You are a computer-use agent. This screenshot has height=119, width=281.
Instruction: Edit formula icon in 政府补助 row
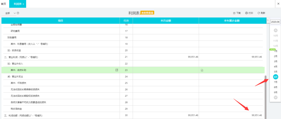tap(117, 70)
